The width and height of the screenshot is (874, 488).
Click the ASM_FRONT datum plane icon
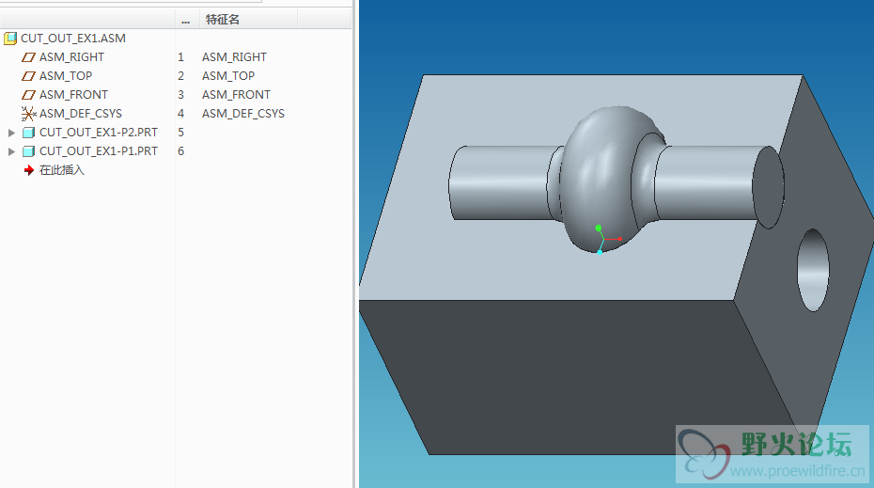28,95
